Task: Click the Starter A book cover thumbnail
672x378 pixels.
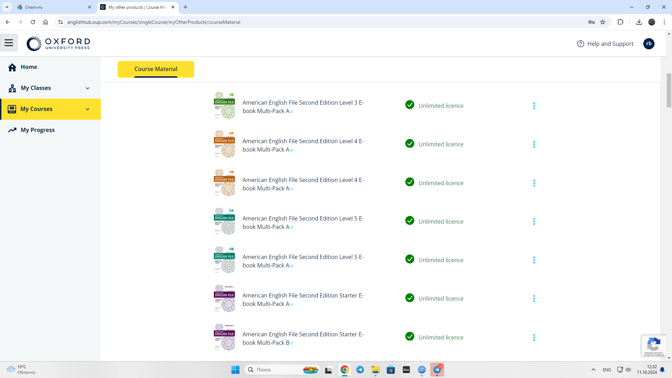Action: (x=224, y=298)
